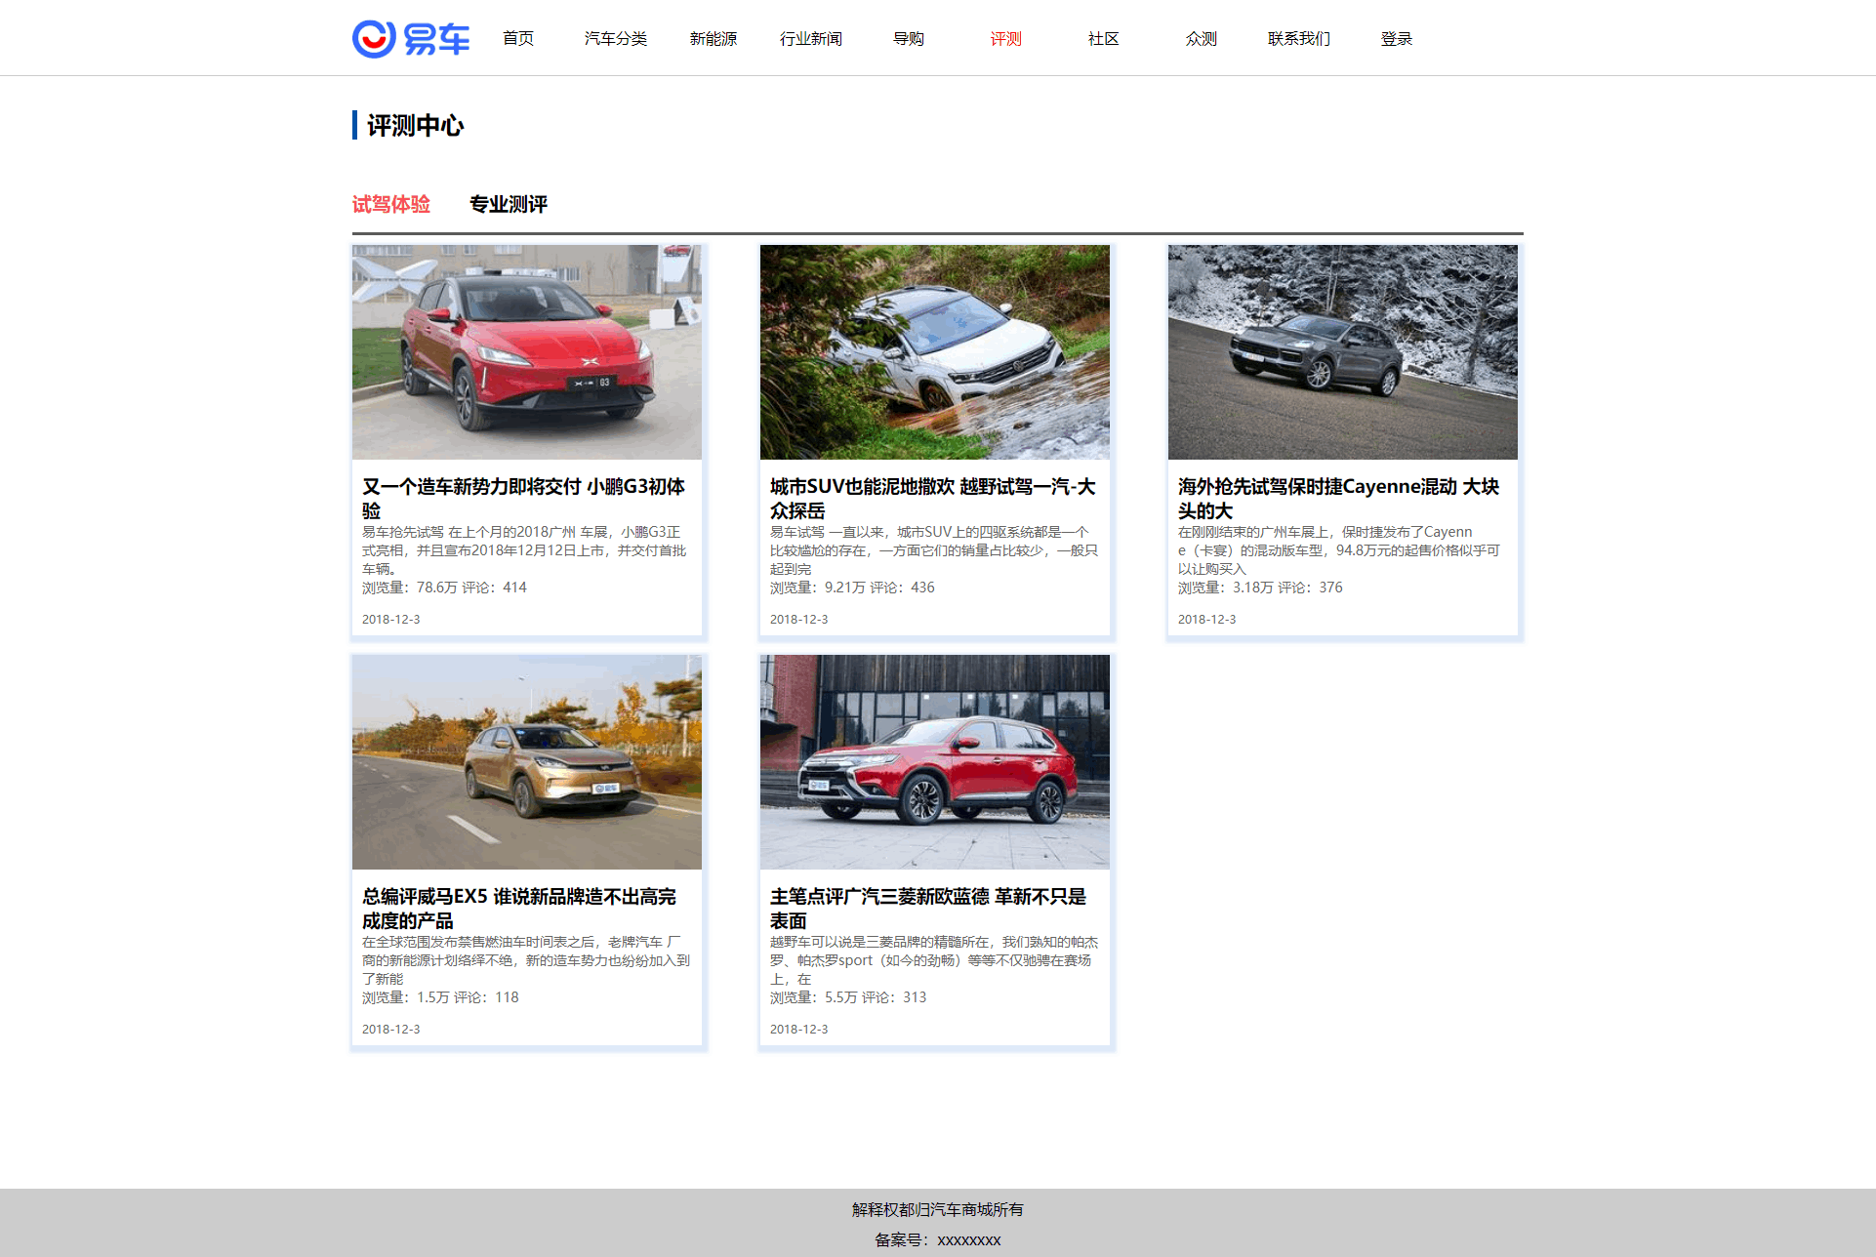1876x1257 pixels.
Task: Click the 评测中心 page heading
Action: (x=416, y=126)
